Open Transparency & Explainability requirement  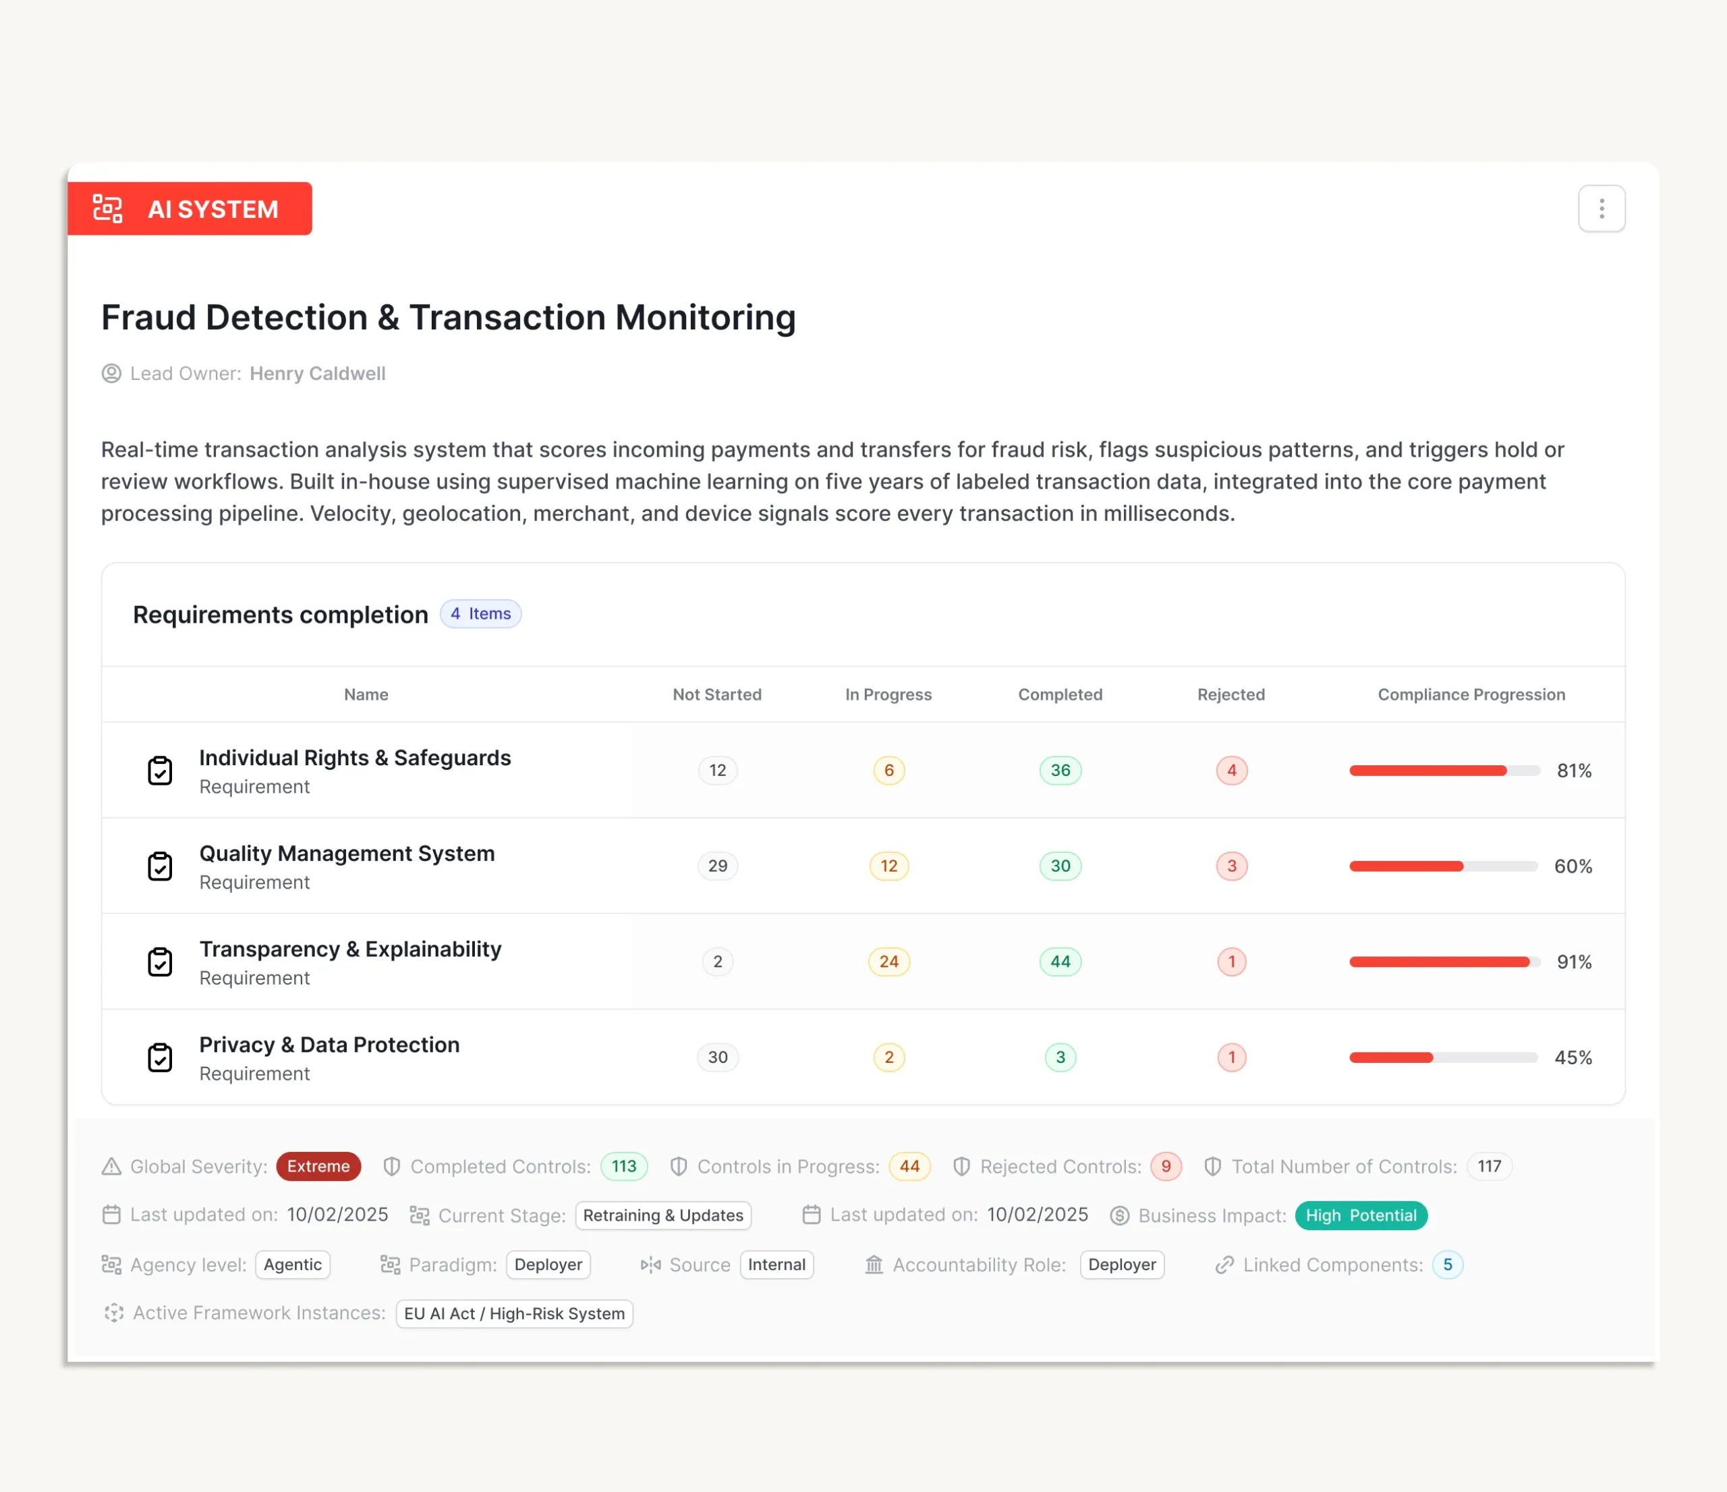coord(350,949)
